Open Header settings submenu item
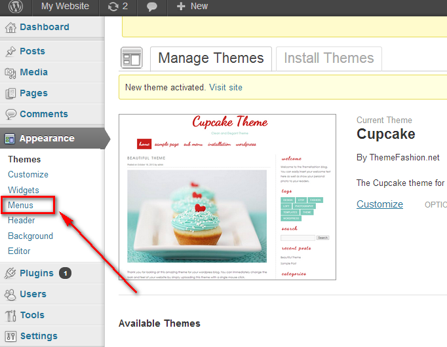 [22, 221]
